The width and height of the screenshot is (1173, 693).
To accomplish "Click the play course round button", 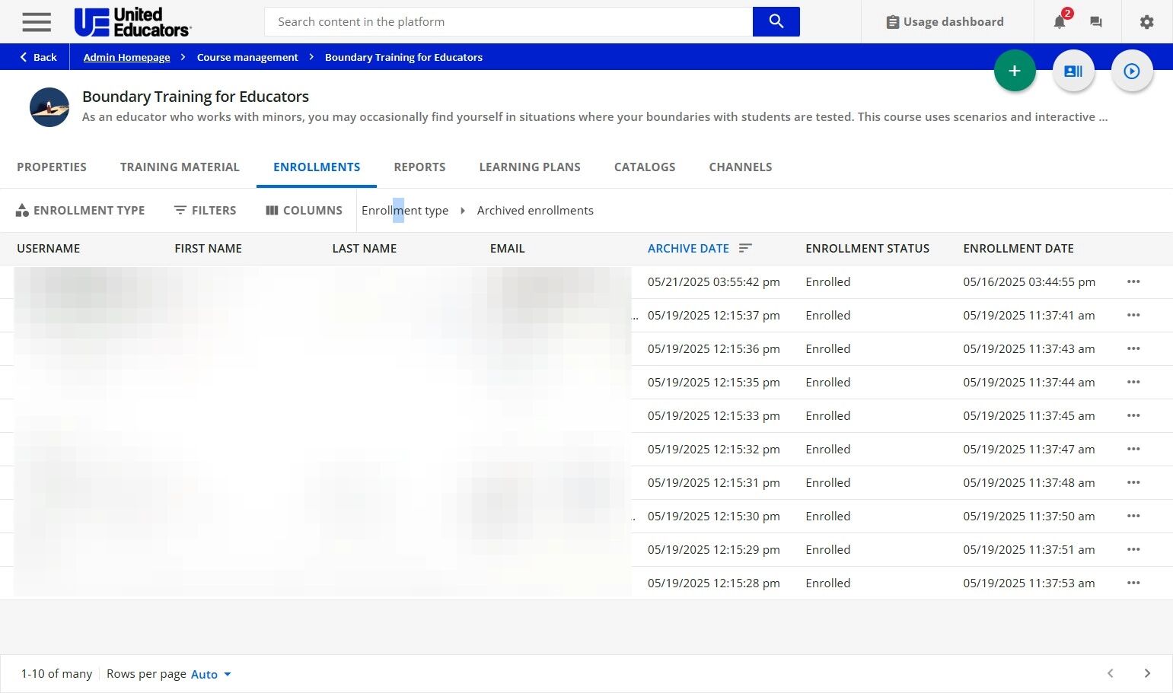I will pyautogui.click(x=1132, y=71).
